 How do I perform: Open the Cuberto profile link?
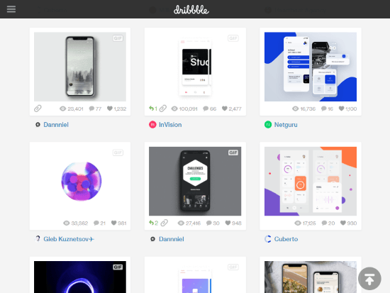tap(286, 239)
